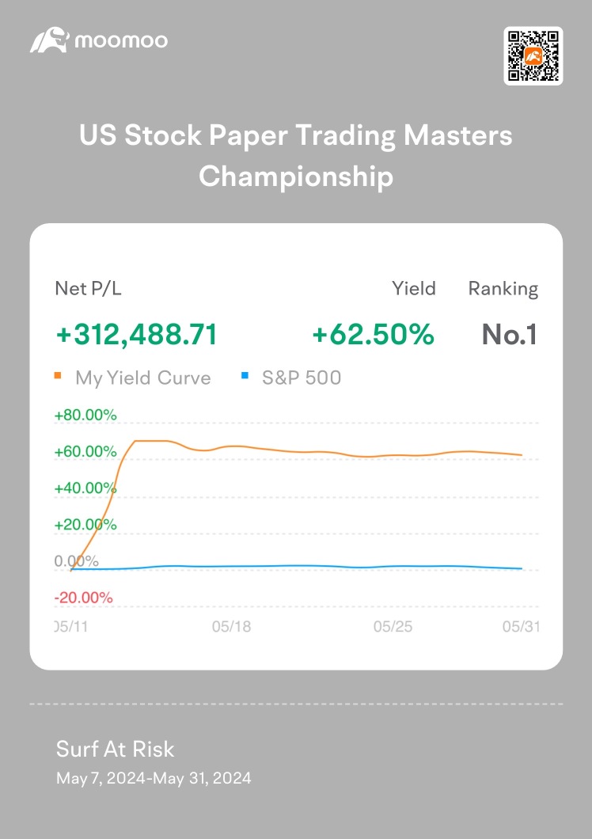Click the 05/25 date on chart axis
Screen dimensions: 592x839
[x=393, y=626]
